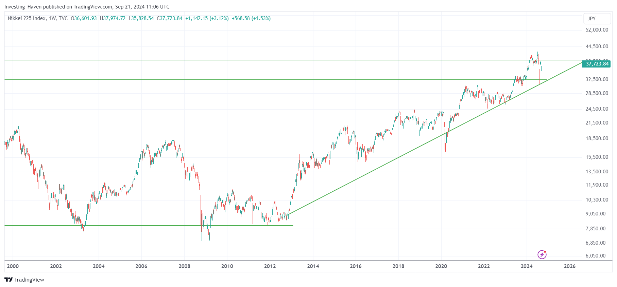This screenshot has height=287, width=617.
Task: Select the lowest green horizontal support line
Action: coord(149,226)
